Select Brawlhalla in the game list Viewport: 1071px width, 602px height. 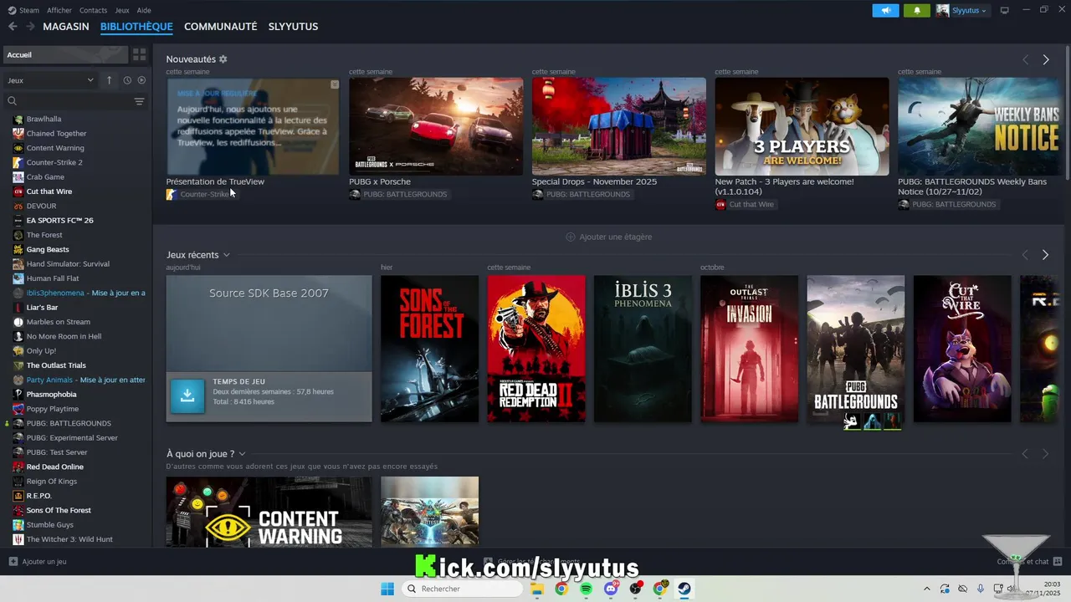click(44, 119)
